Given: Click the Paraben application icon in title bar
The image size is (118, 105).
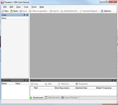Looking at the screenshot, I should click(x=2, y=2).
